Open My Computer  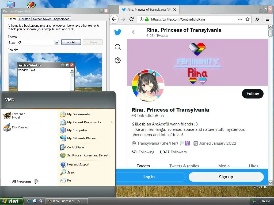click(74, 130)
